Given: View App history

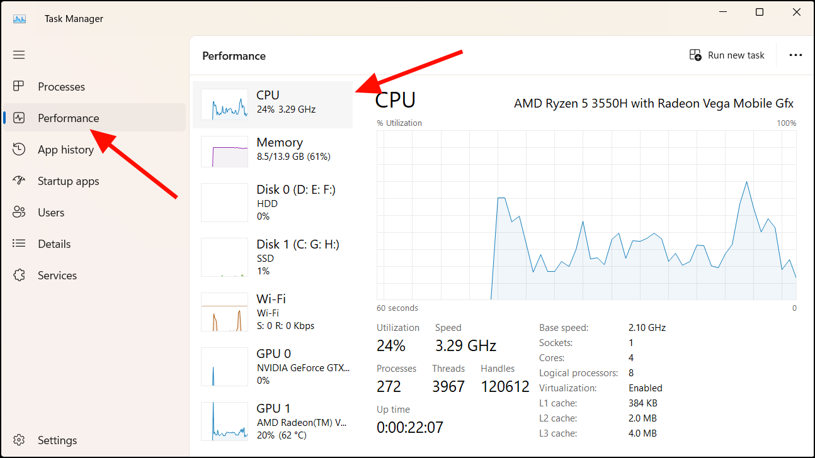Looking at the screenshot, I should tap(65, 149).
